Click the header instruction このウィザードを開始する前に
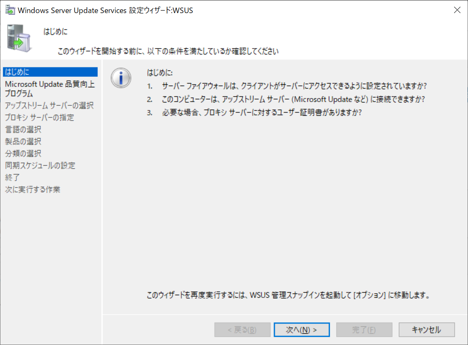This screenshot has height=345, width=468. tap(168, 51)
